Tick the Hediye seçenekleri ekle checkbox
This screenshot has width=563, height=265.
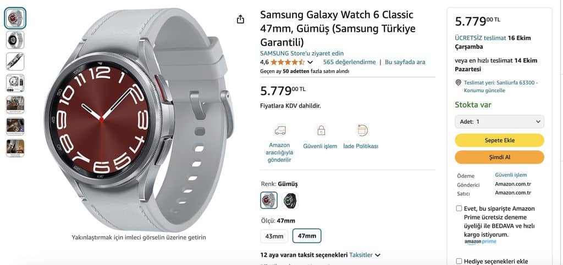459,261
